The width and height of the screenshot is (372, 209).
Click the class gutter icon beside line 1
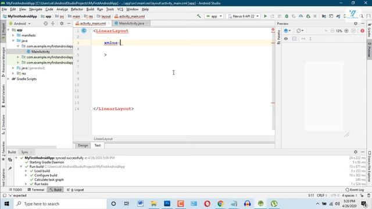(84, 31)
